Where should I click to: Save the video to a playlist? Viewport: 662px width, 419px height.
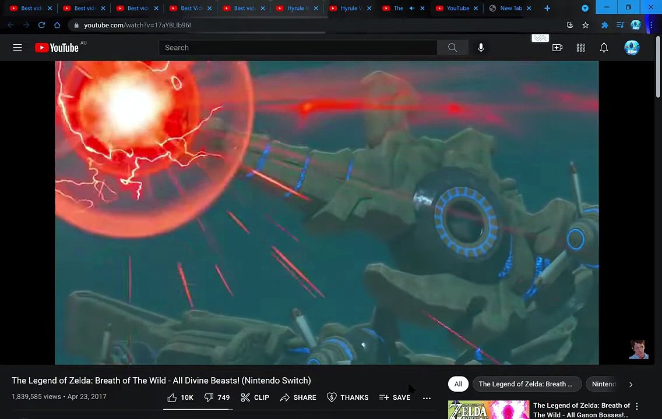point(395,397)
